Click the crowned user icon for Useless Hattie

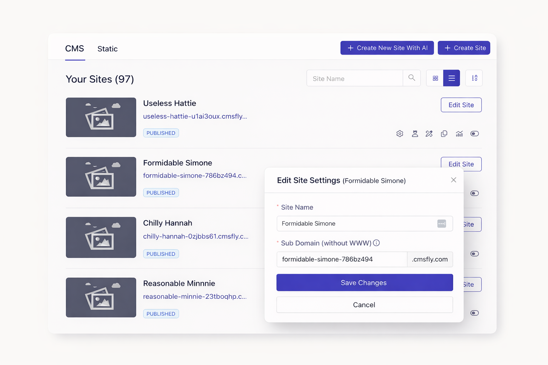[x=415, y=134]
